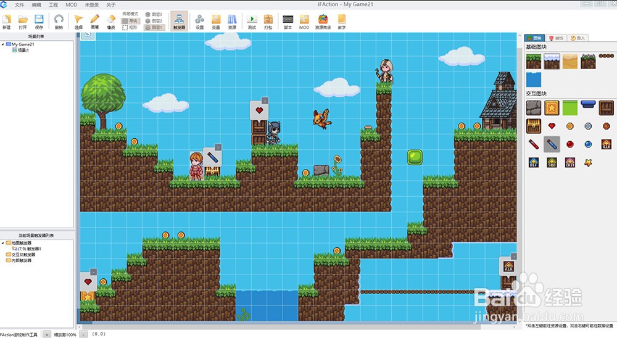Choose 单块 single-block brush mode

click(130, 21)
